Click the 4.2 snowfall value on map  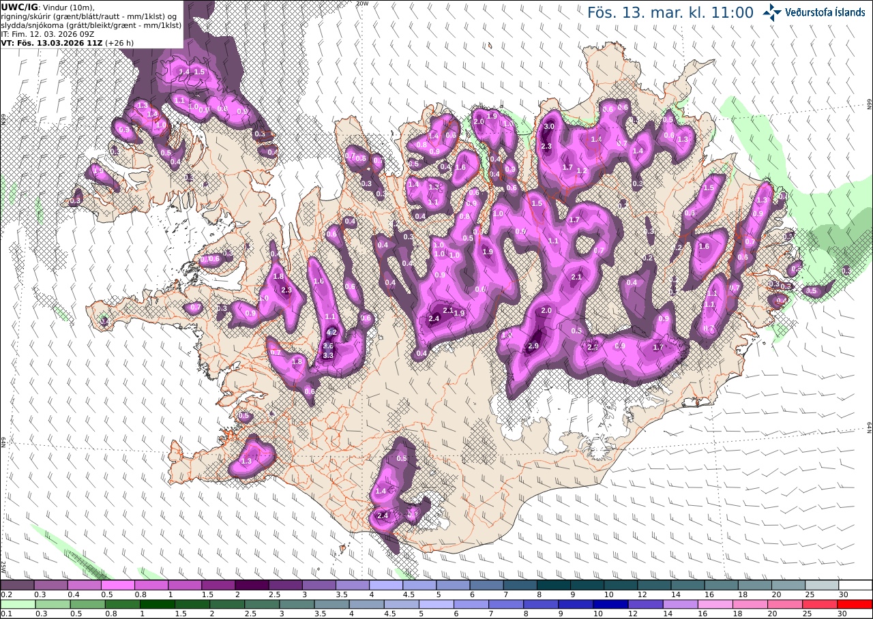tap(332, 332)
